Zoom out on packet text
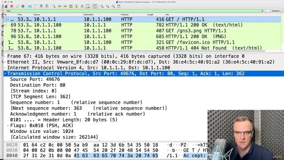This screenshot has height=160, width=284. click(107, 6)
